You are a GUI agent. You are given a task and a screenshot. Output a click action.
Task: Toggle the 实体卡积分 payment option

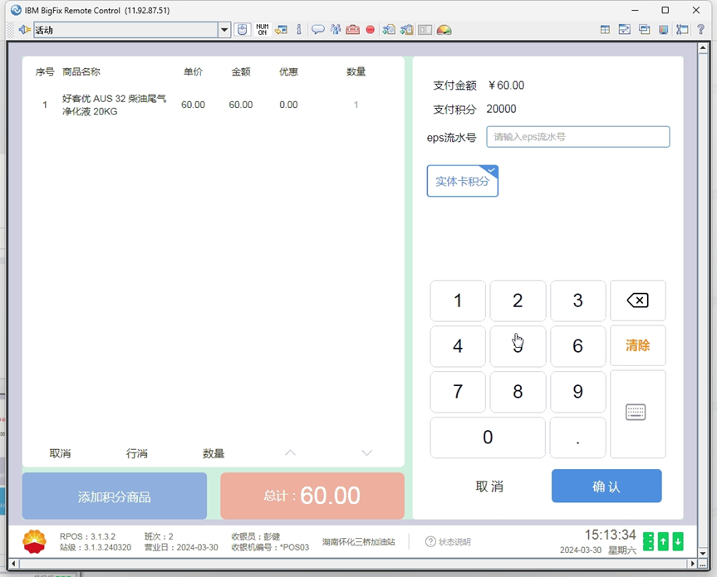click(462, 181)
